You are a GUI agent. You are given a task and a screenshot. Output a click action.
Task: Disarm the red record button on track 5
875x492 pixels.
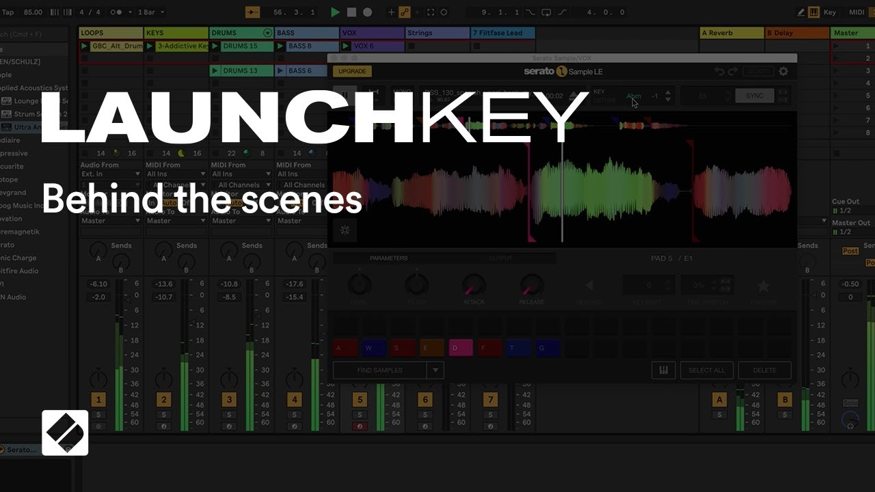coord(360,426)
